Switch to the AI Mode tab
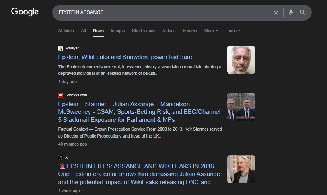 pyautogui.click(x=66, y=31)
